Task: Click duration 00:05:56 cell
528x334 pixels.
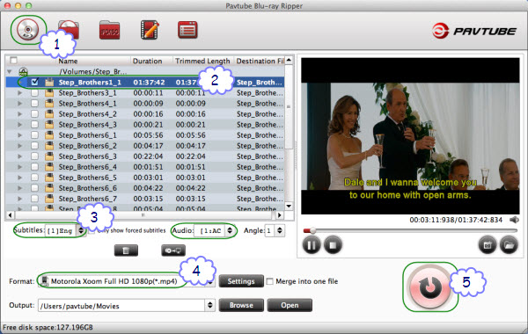Action: 148,135
